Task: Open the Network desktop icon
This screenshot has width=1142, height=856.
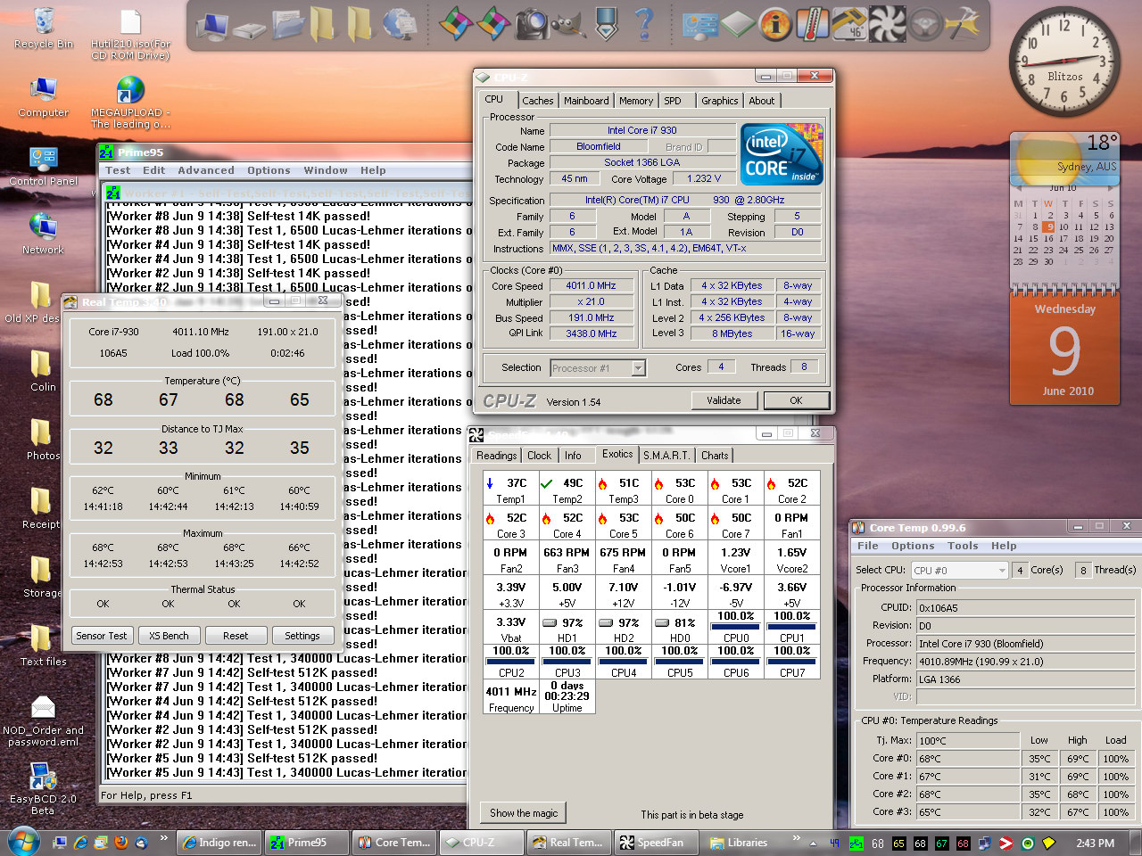Action: [44, 235]
